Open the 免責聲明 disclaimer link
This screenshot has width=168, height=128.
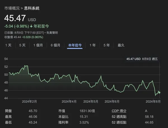coord(52,32)
